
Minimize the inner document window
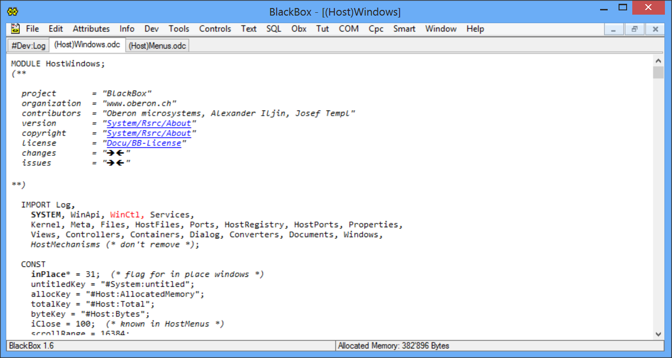point(614,29)
